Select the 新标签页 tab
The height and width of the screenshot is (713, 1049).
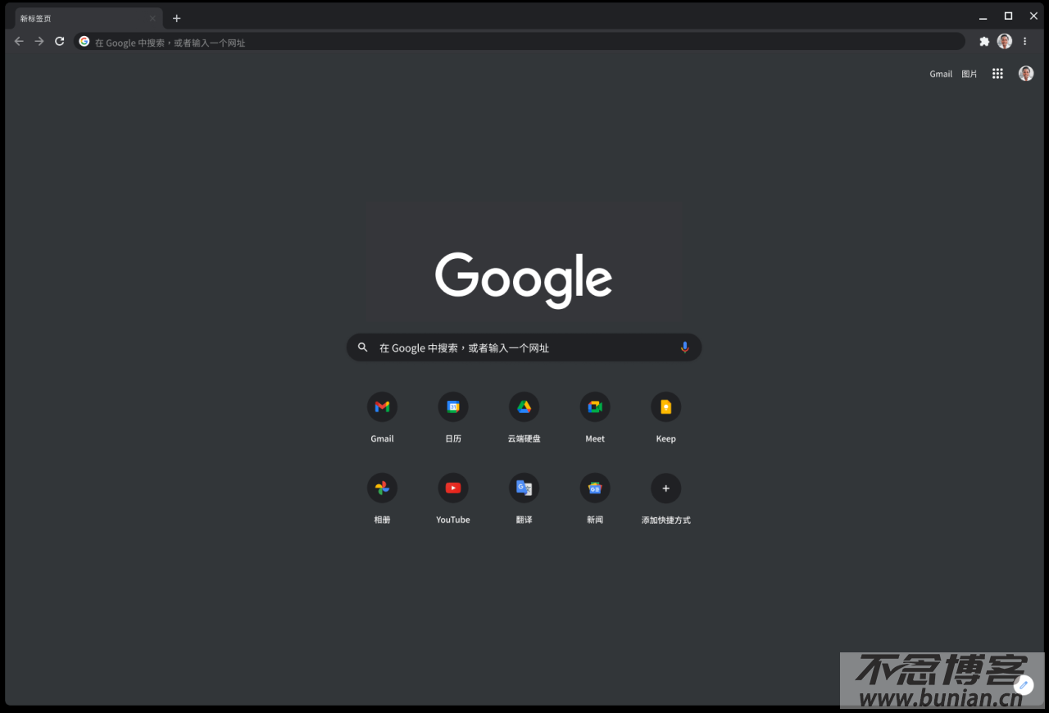click(x=89, y=18)
